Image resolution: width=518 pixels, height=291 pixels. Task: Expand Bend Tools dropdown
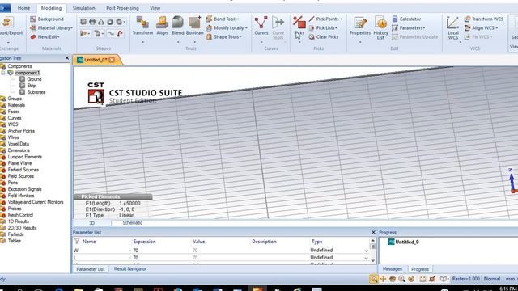tap(223, 19)
